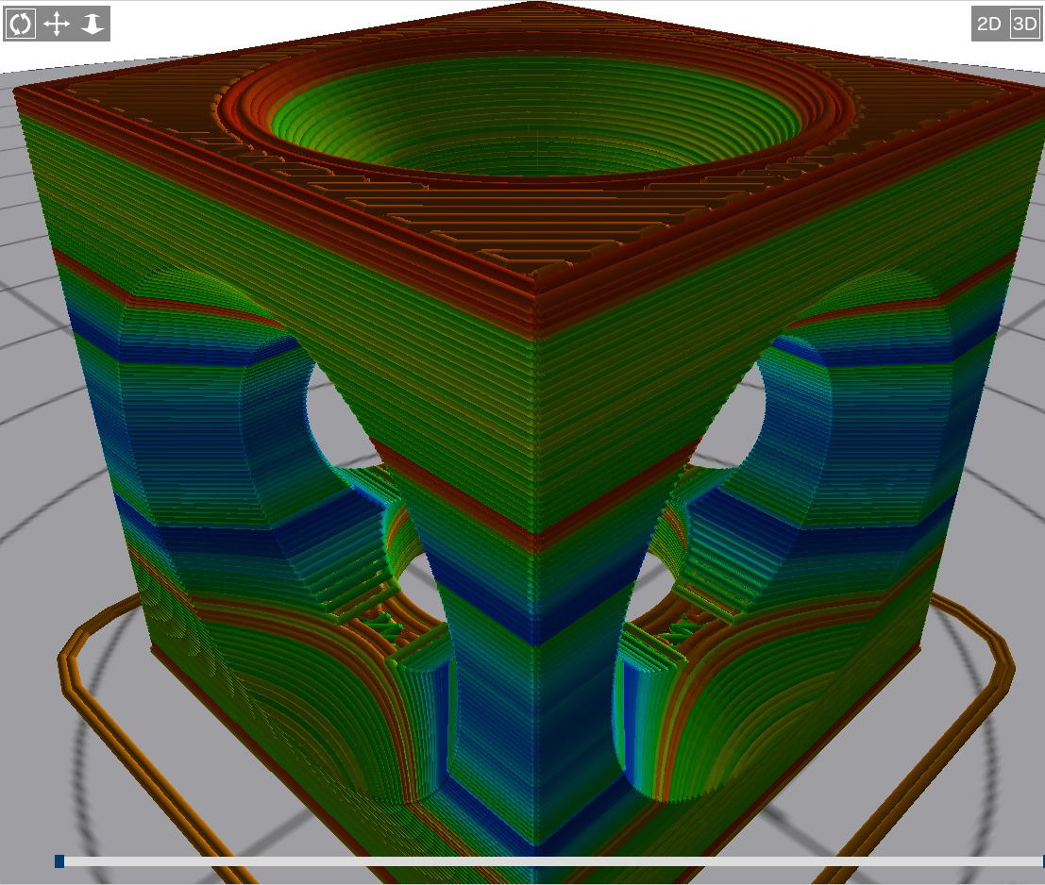Switch preview to 2D mode

[x=988, y=25]
